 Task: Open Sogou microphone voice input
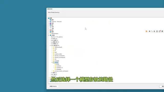click(x=154, y=31)
